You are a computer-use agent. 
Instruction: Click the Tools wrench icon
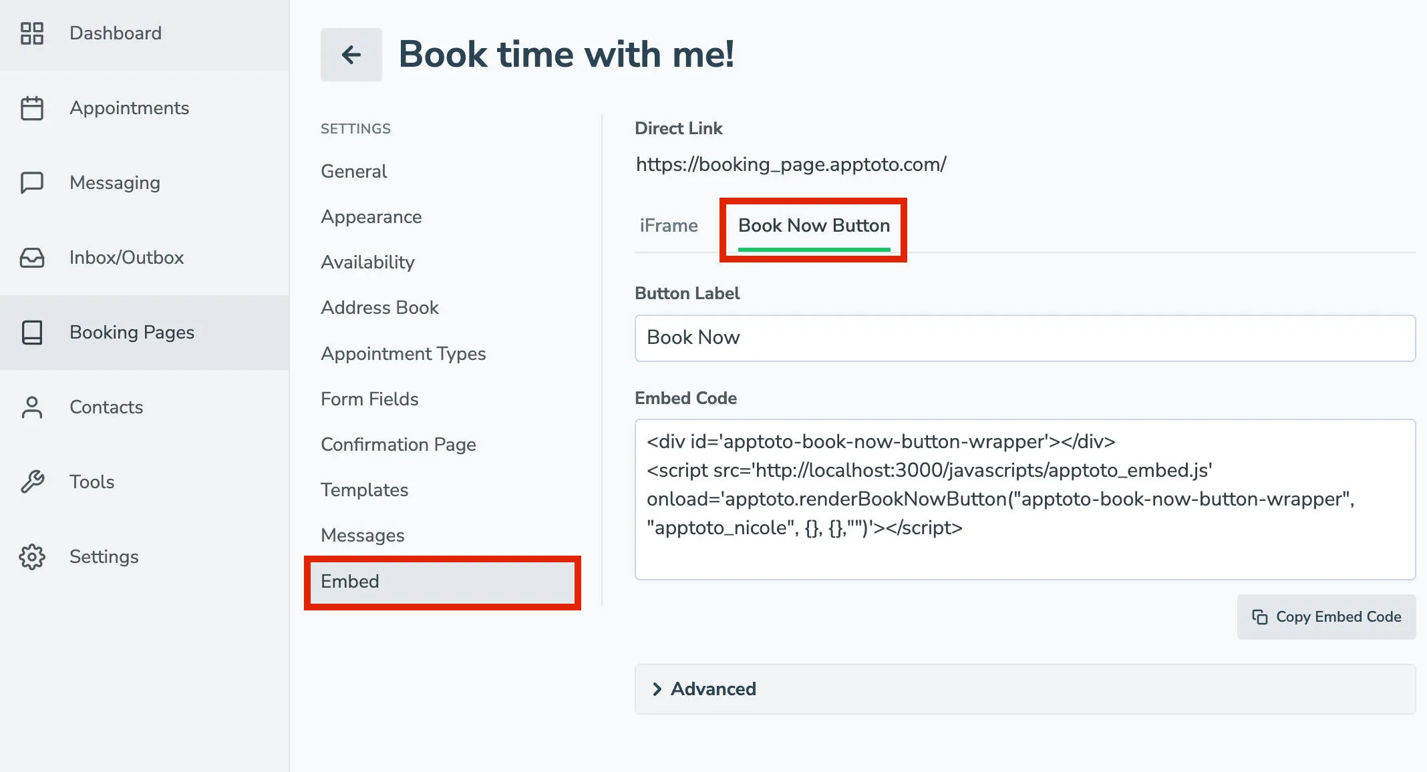(31, 481)
